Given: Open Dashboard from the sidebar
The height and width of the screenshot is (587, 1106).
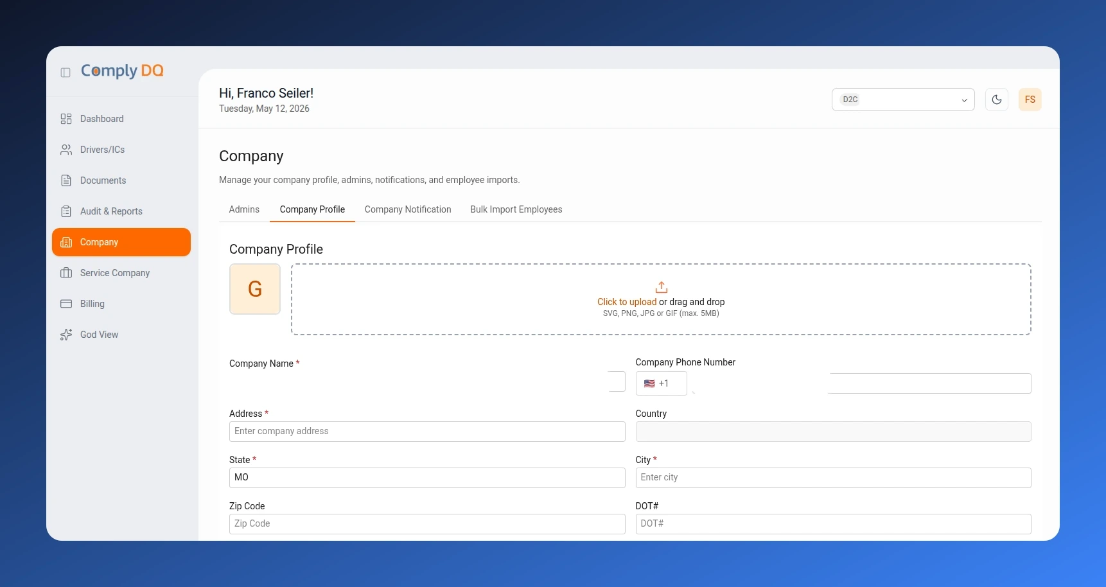Looking at the screenshot, I should pos(121,119).
